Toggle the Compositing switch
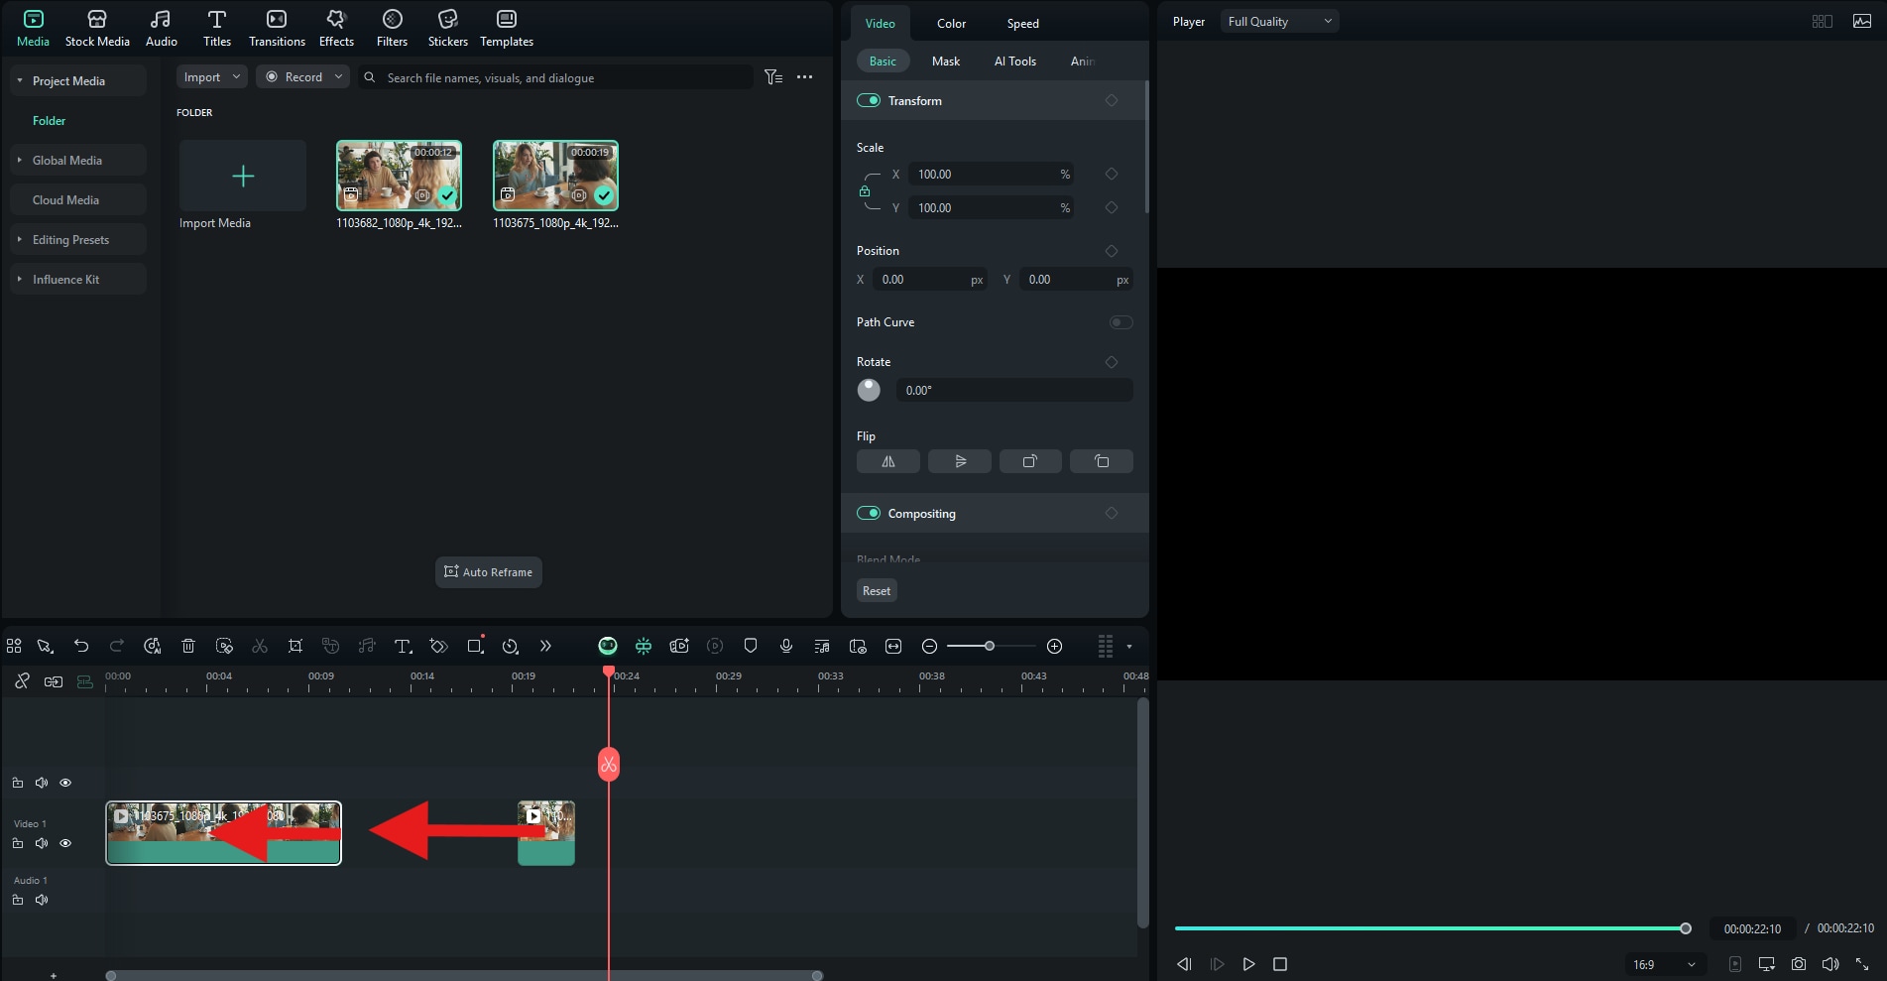Image resolution: width=1887 pixels, height=981 pixels. 869,513
